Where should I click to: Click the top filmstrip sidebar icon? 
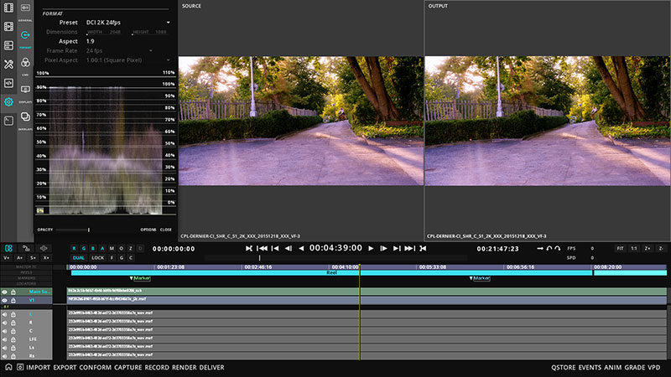(8, 8)
